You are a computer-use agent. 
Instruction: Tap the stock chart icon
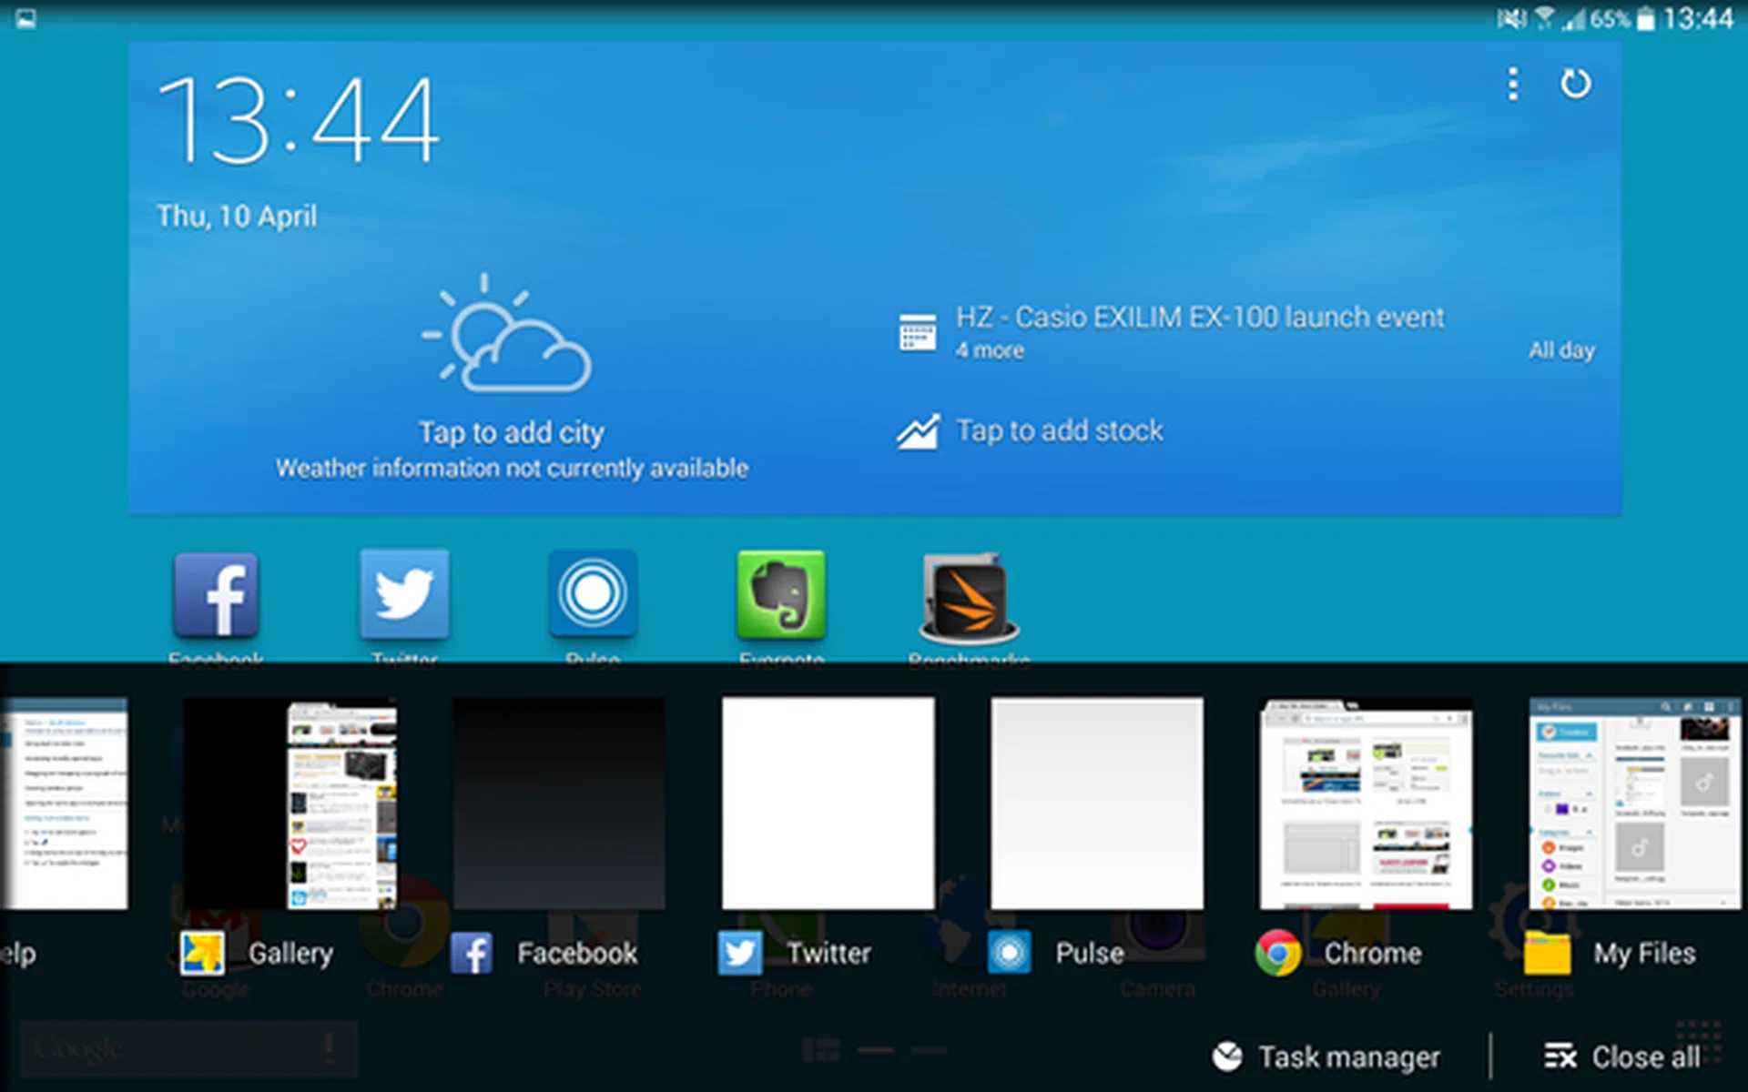(x=918, y=431)
